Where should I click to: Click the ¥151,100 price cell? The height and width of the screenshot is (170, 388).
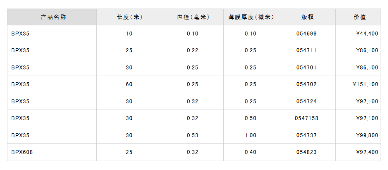click(365, 85)
